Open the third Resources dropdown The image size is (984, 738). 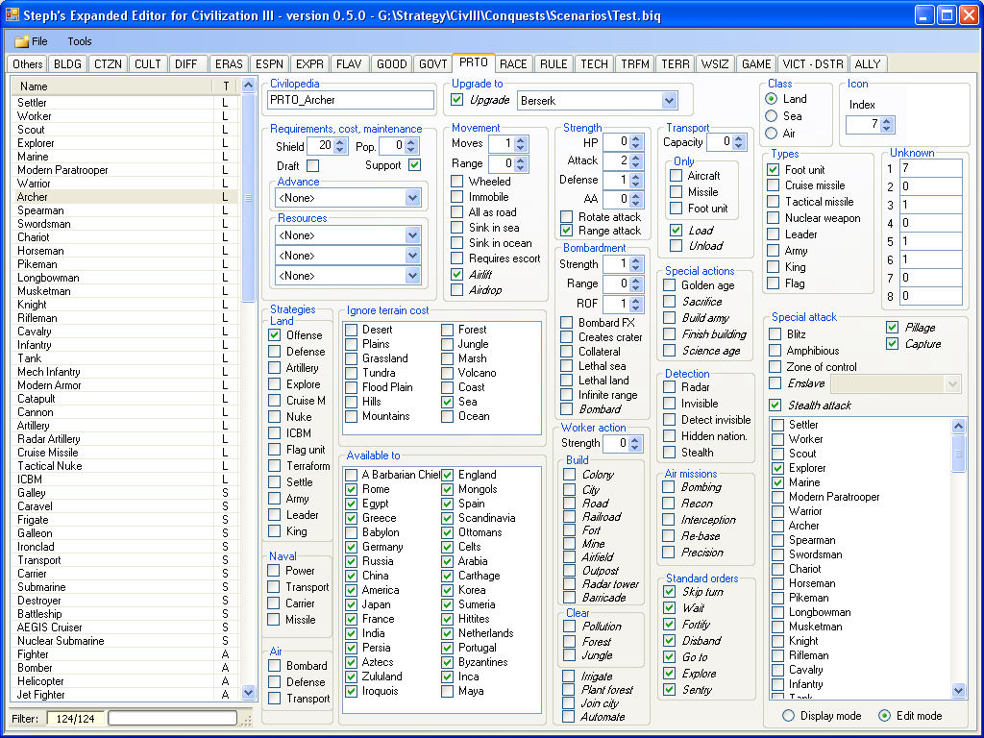pos(412,276)
